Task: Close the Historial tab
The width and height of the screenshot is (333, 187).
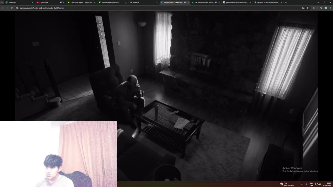Action: coord(157,2)
